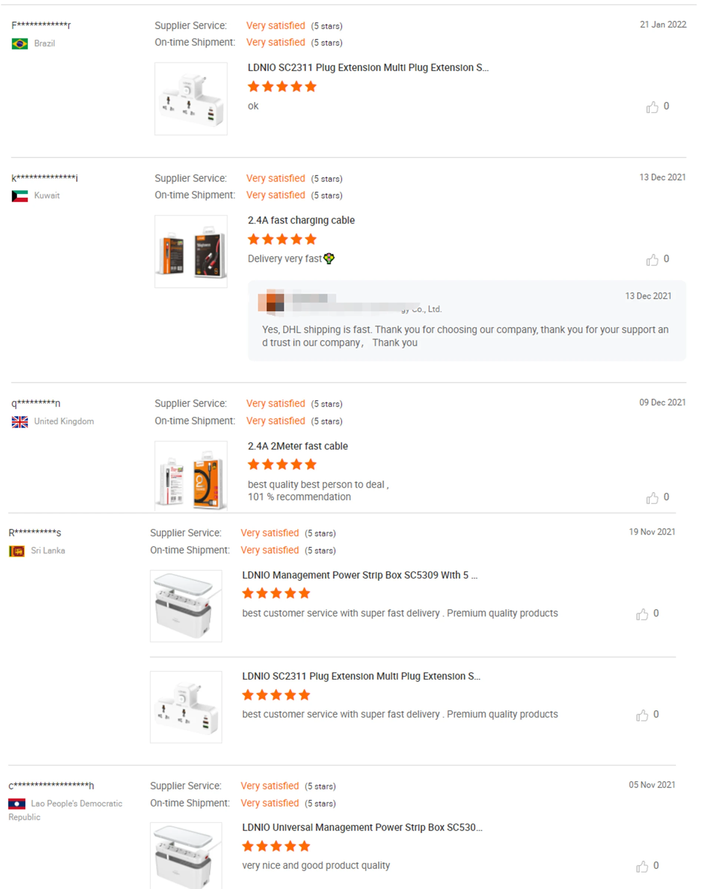This screenshot has width=704, height=889.
Task: Open the first LDNIO SC2311 Plug Extension product link
Action: tap(368, 67)
